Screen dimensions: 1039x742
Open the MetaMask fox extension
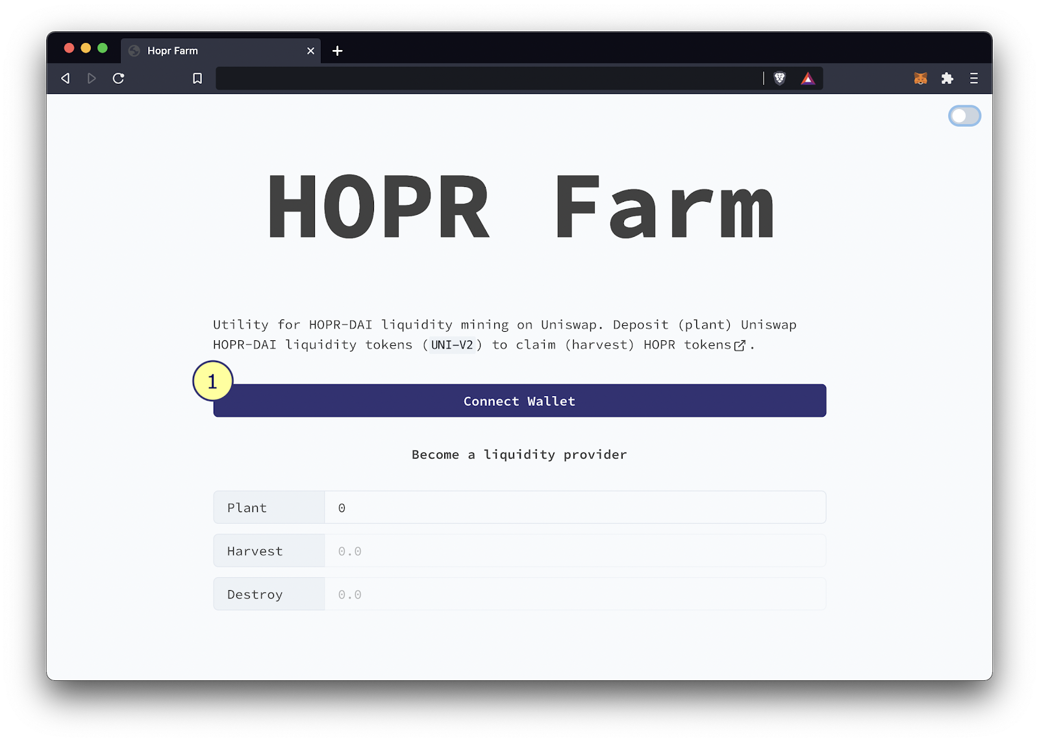click(920, 79)
